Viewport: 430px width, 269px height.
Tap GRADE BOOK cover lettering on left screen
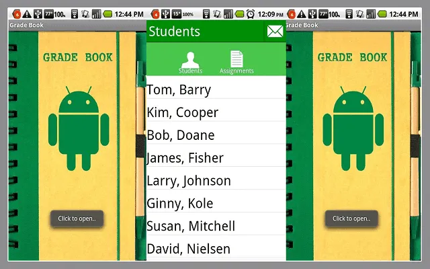78,57
